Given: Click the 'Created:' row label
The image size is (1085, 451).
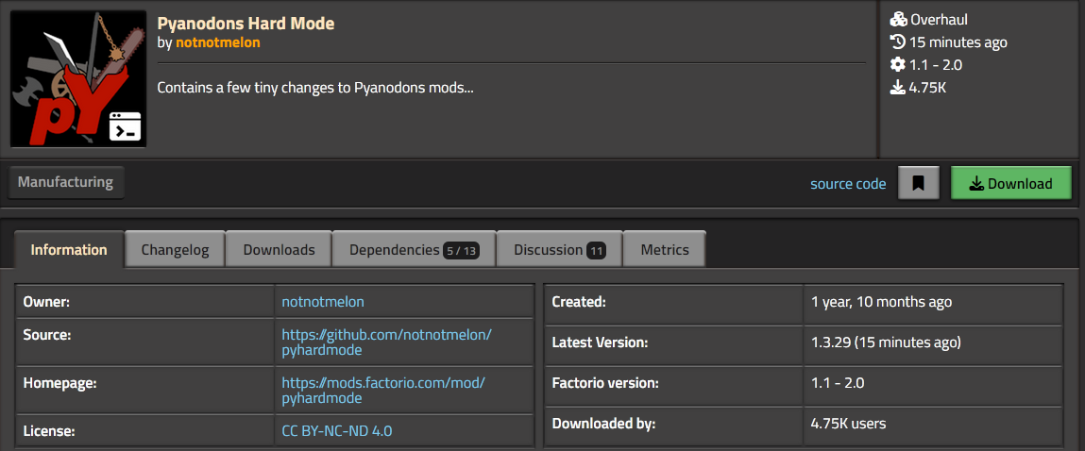Looking at the screenshot, I should pos(579,302).
